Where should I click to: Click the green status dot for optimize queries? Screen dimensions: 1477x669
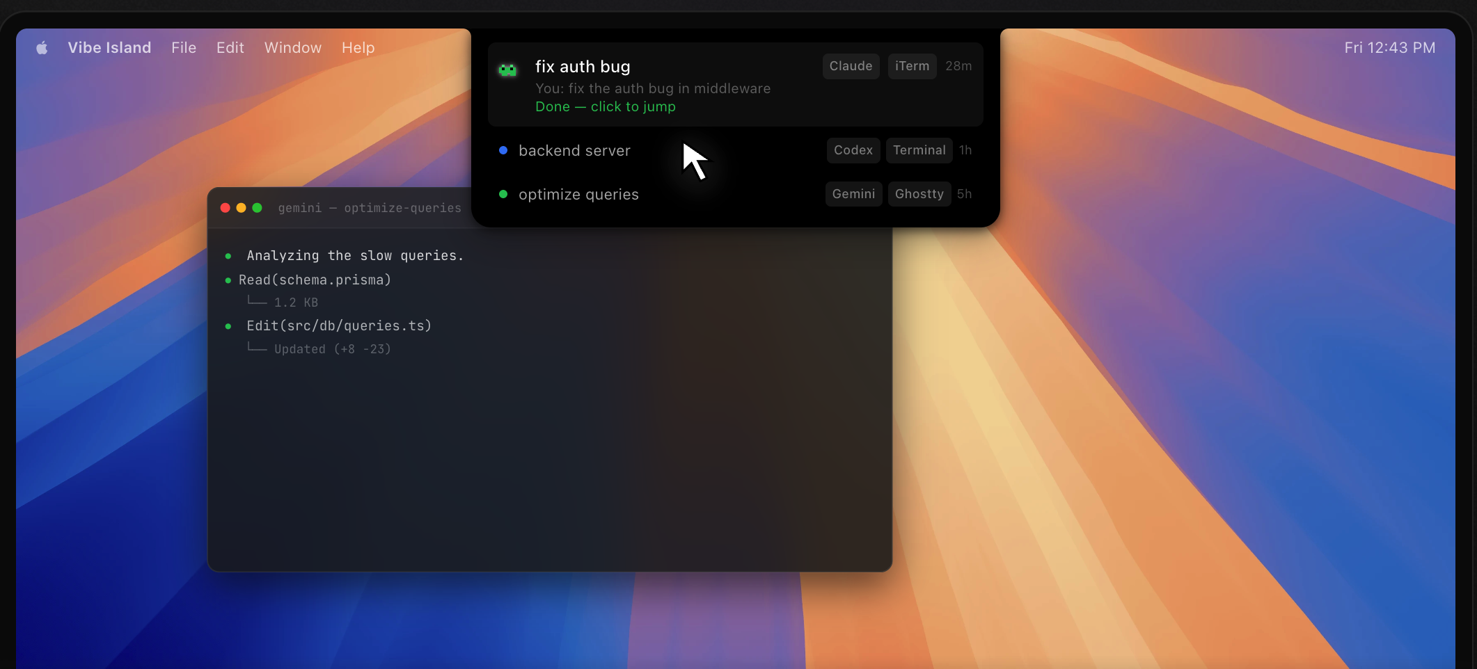coord(503,194)
